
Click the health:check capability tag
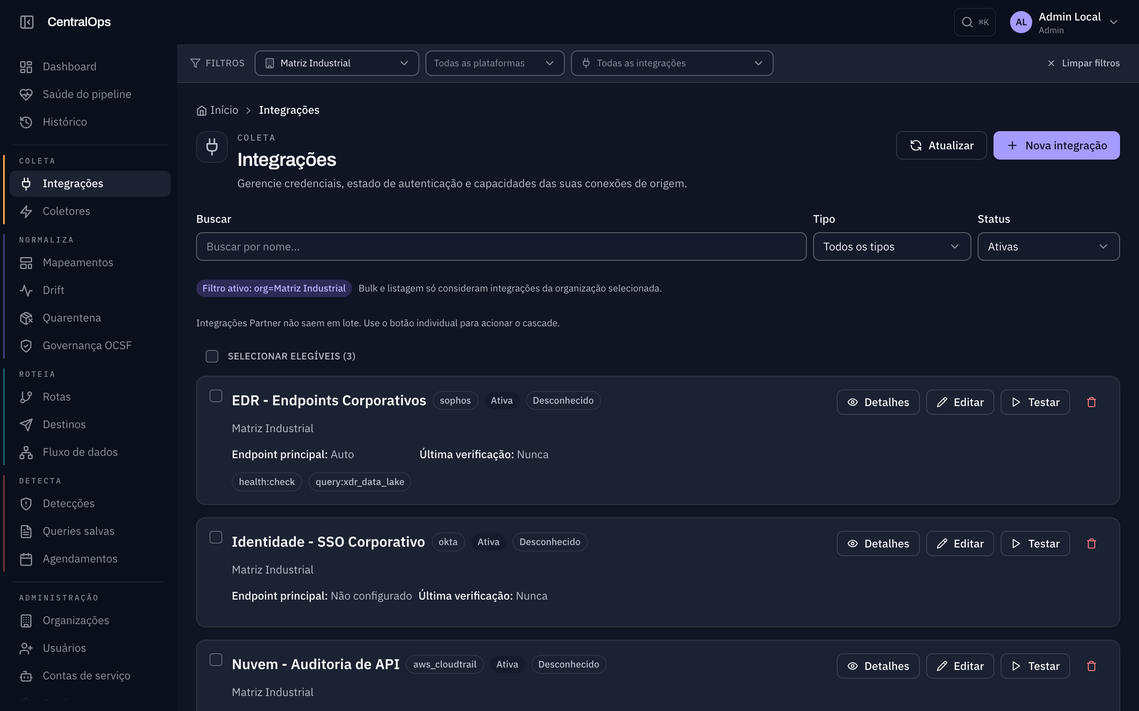pyautogui.click(x=267, y=482)
